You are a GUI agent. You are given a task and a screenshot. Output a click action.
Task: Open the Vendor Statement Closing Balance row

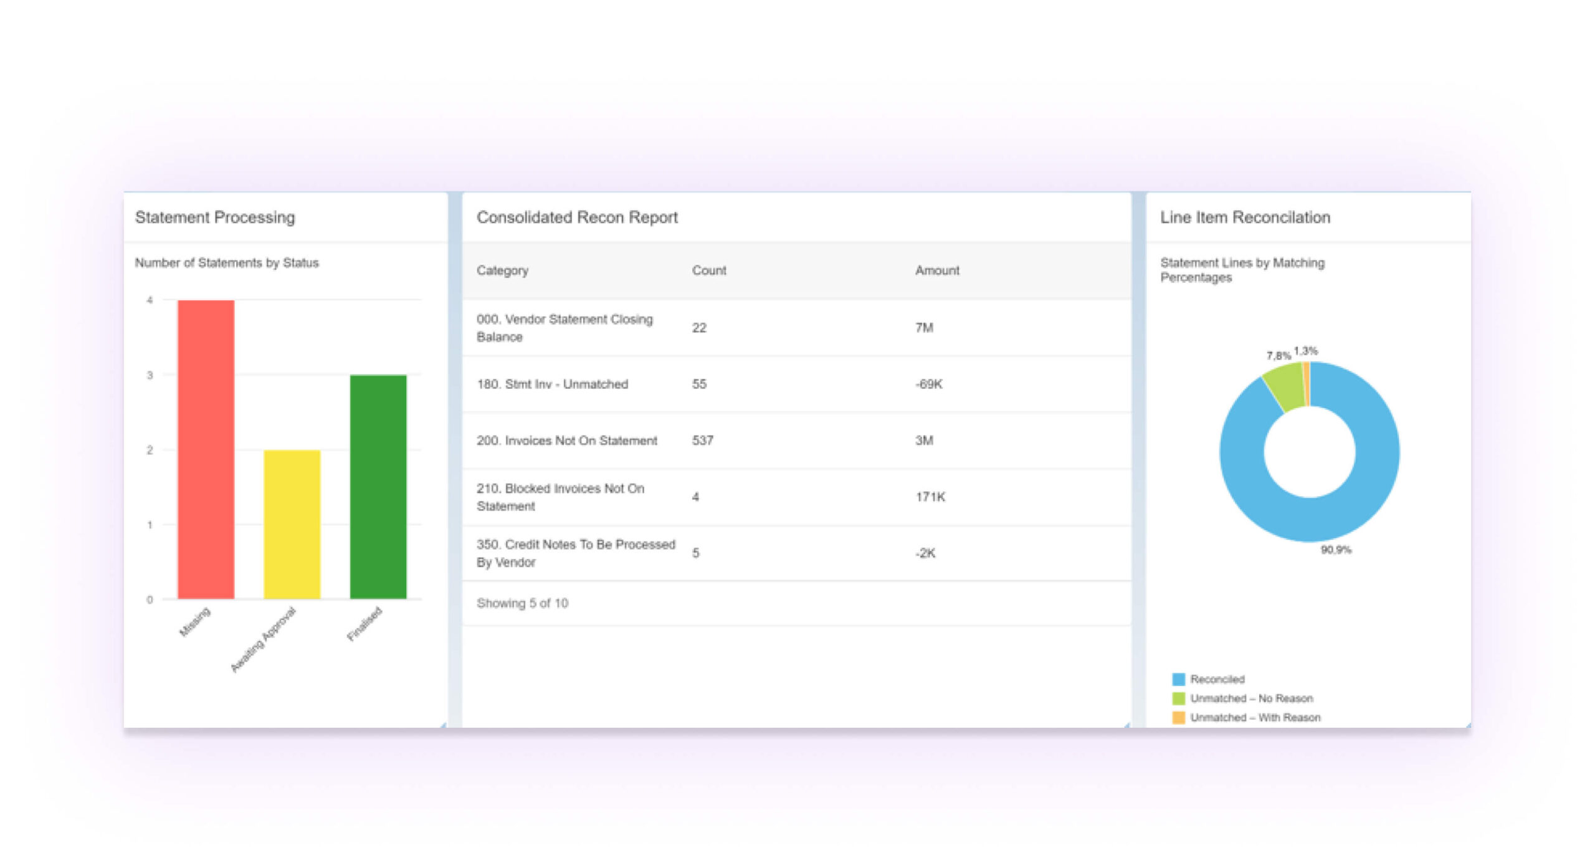pos(564,328)
